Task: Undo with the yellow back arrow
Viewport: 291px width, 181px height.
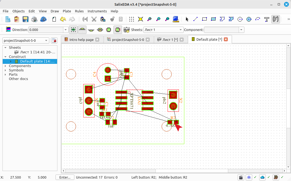Action: pyautogui.click(x=63, y=19)
